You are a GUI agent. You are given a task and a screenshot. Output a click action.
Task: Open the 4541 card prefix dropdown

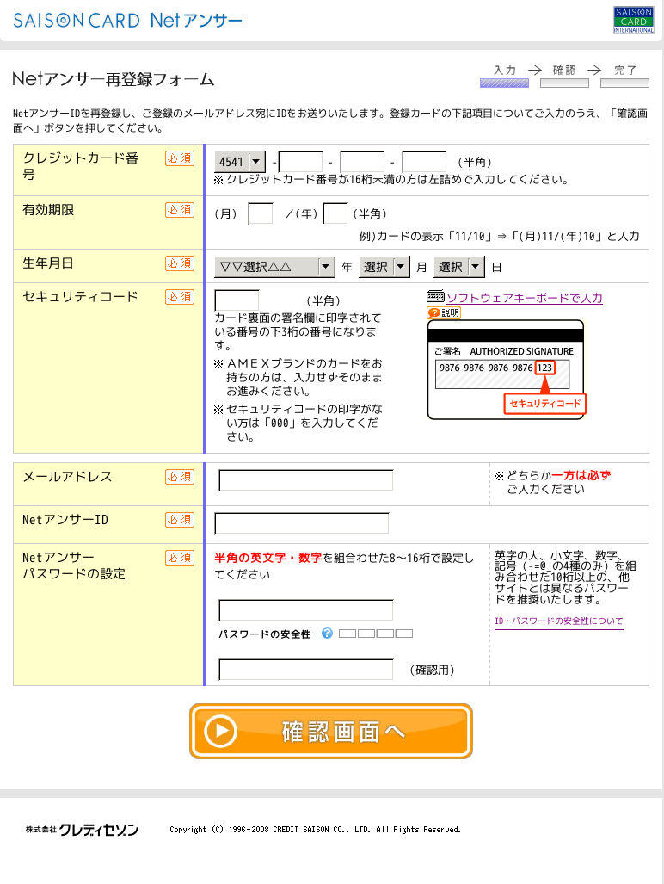(240, 162)
